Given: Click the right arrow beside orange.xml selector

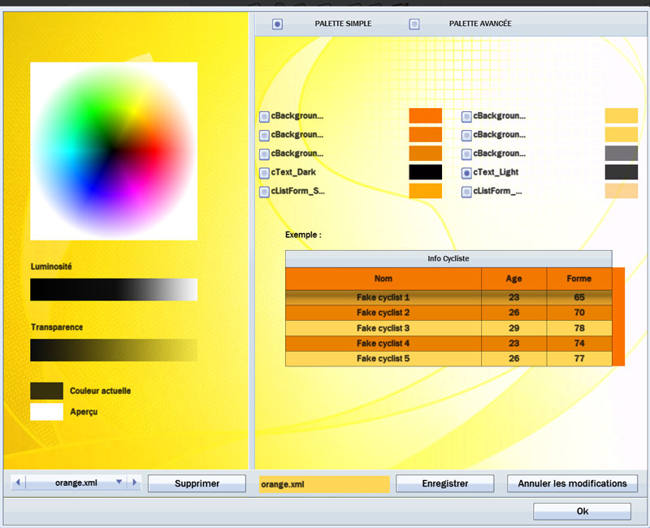Looking at the screenshot, I should 135,483.
